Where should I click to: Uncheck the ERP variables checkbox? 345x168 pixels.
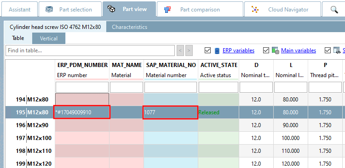coord(207,50)
